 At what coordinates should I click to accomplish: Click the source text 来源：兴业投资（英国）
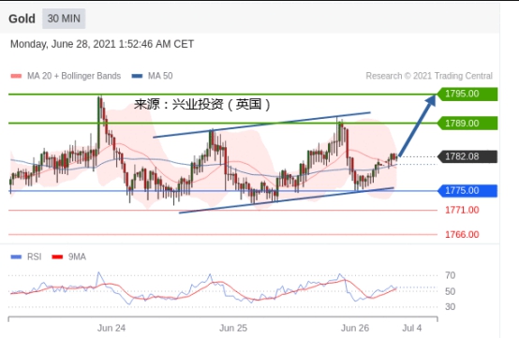(x=202, y=105)
